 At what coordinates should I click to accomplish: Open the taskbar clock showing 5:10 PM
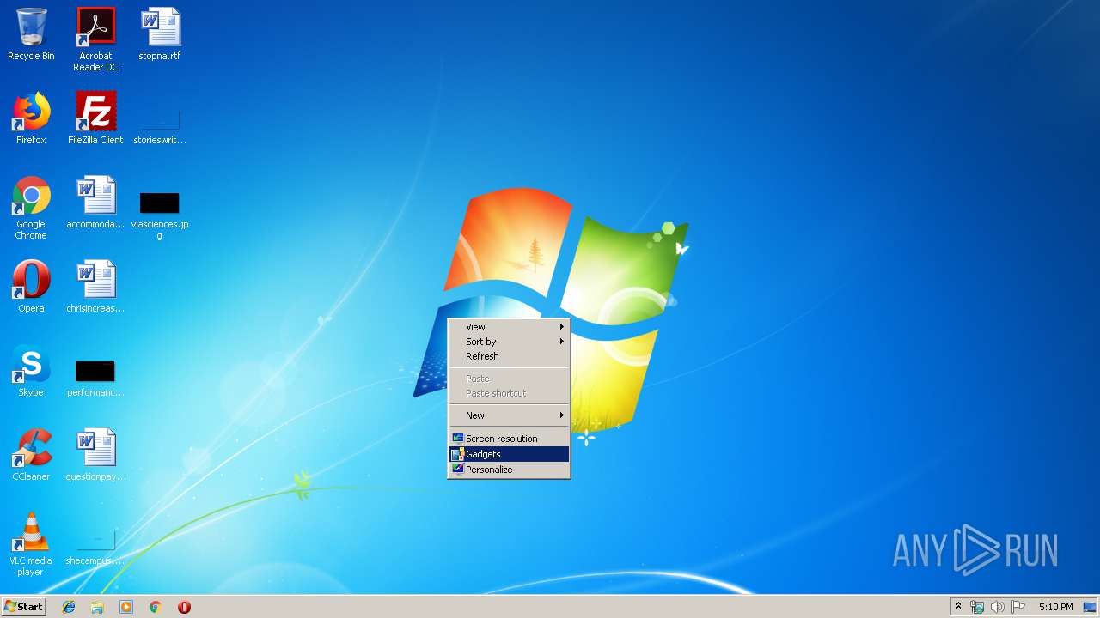(x=1055, y=607)
